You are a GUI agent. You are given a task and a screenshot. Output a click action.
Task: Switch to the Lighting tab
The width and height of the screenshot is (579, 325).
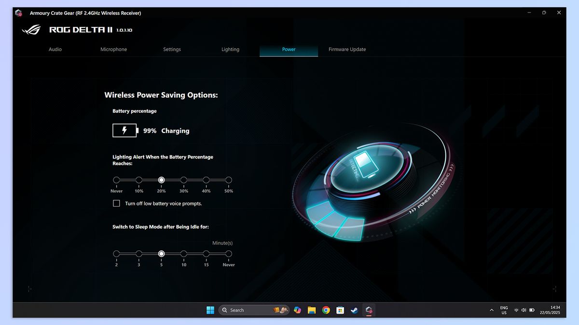coord(230,49)
